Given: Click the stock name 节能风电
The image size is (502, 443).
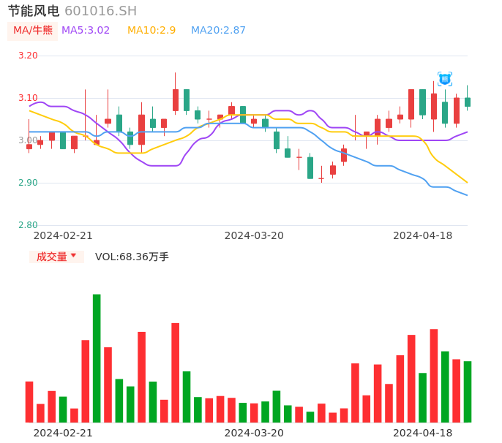Looking at the screenshot, I should 33,11.
